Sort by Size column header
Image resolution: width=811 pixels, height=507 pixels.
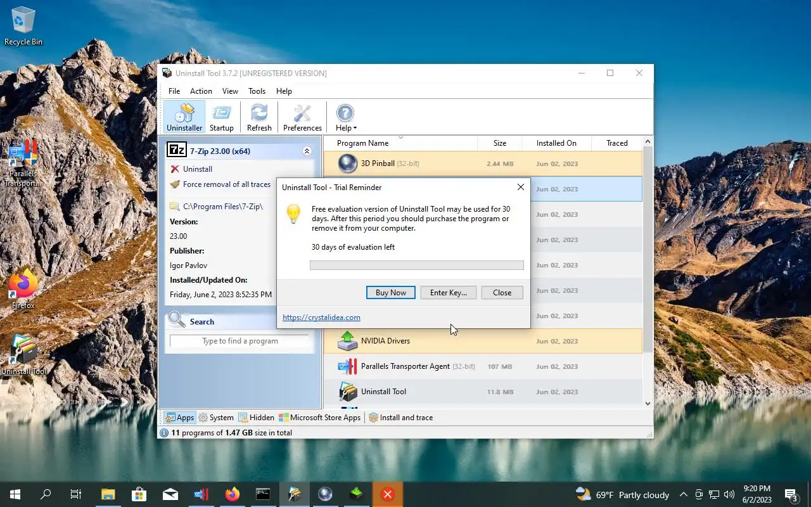(500, 143)
